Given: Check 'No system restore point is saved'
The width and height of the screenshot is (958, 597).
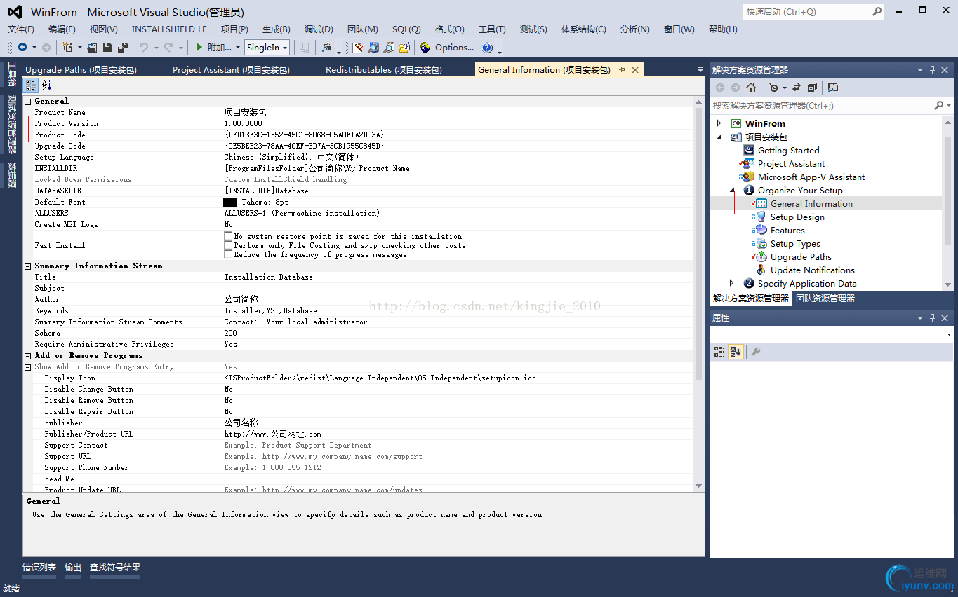Looking at the screenshot, I should 228,236.
